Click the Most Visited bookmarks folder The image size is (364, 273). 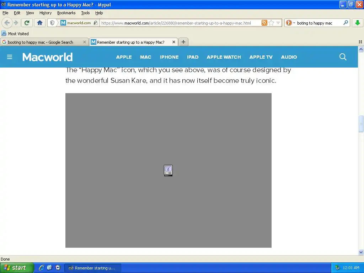click(15, 34)
